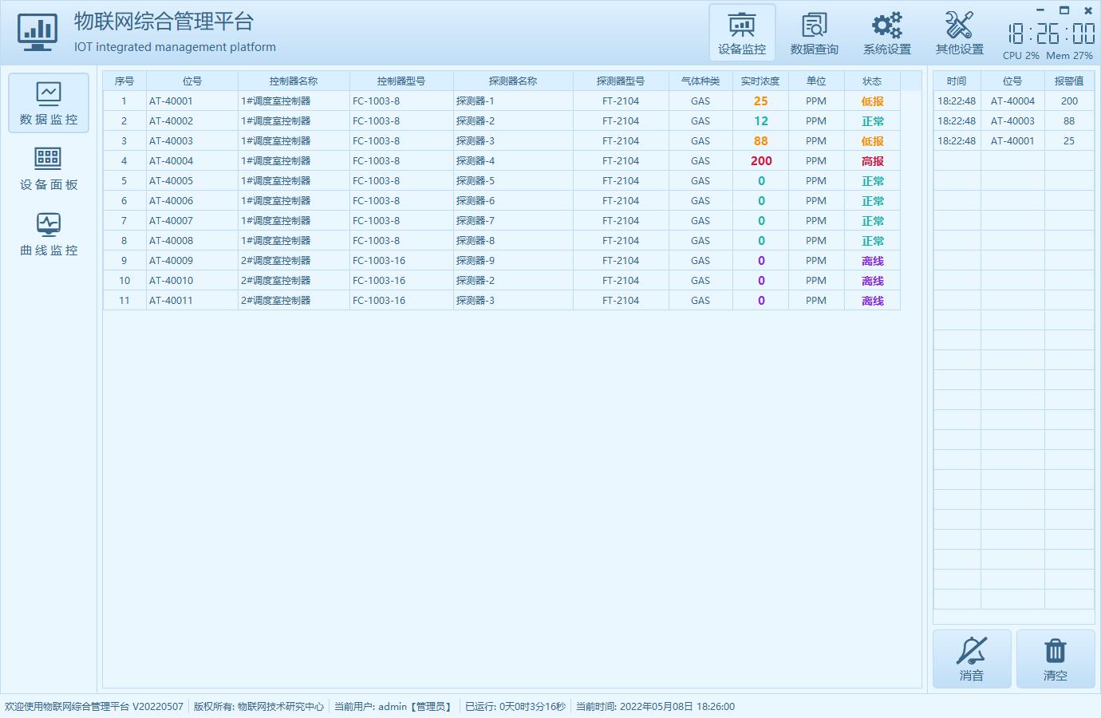Screen dimensions: 1101x718
Task: Click the 位号 column header in main table
Action: (191, 81)
